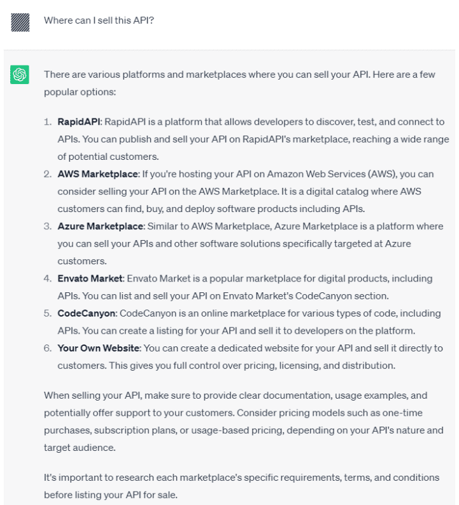Click the user avatar striped icon
Image resolution: width=459 pixels, height=505 pixels.
(x=20, y=24)
